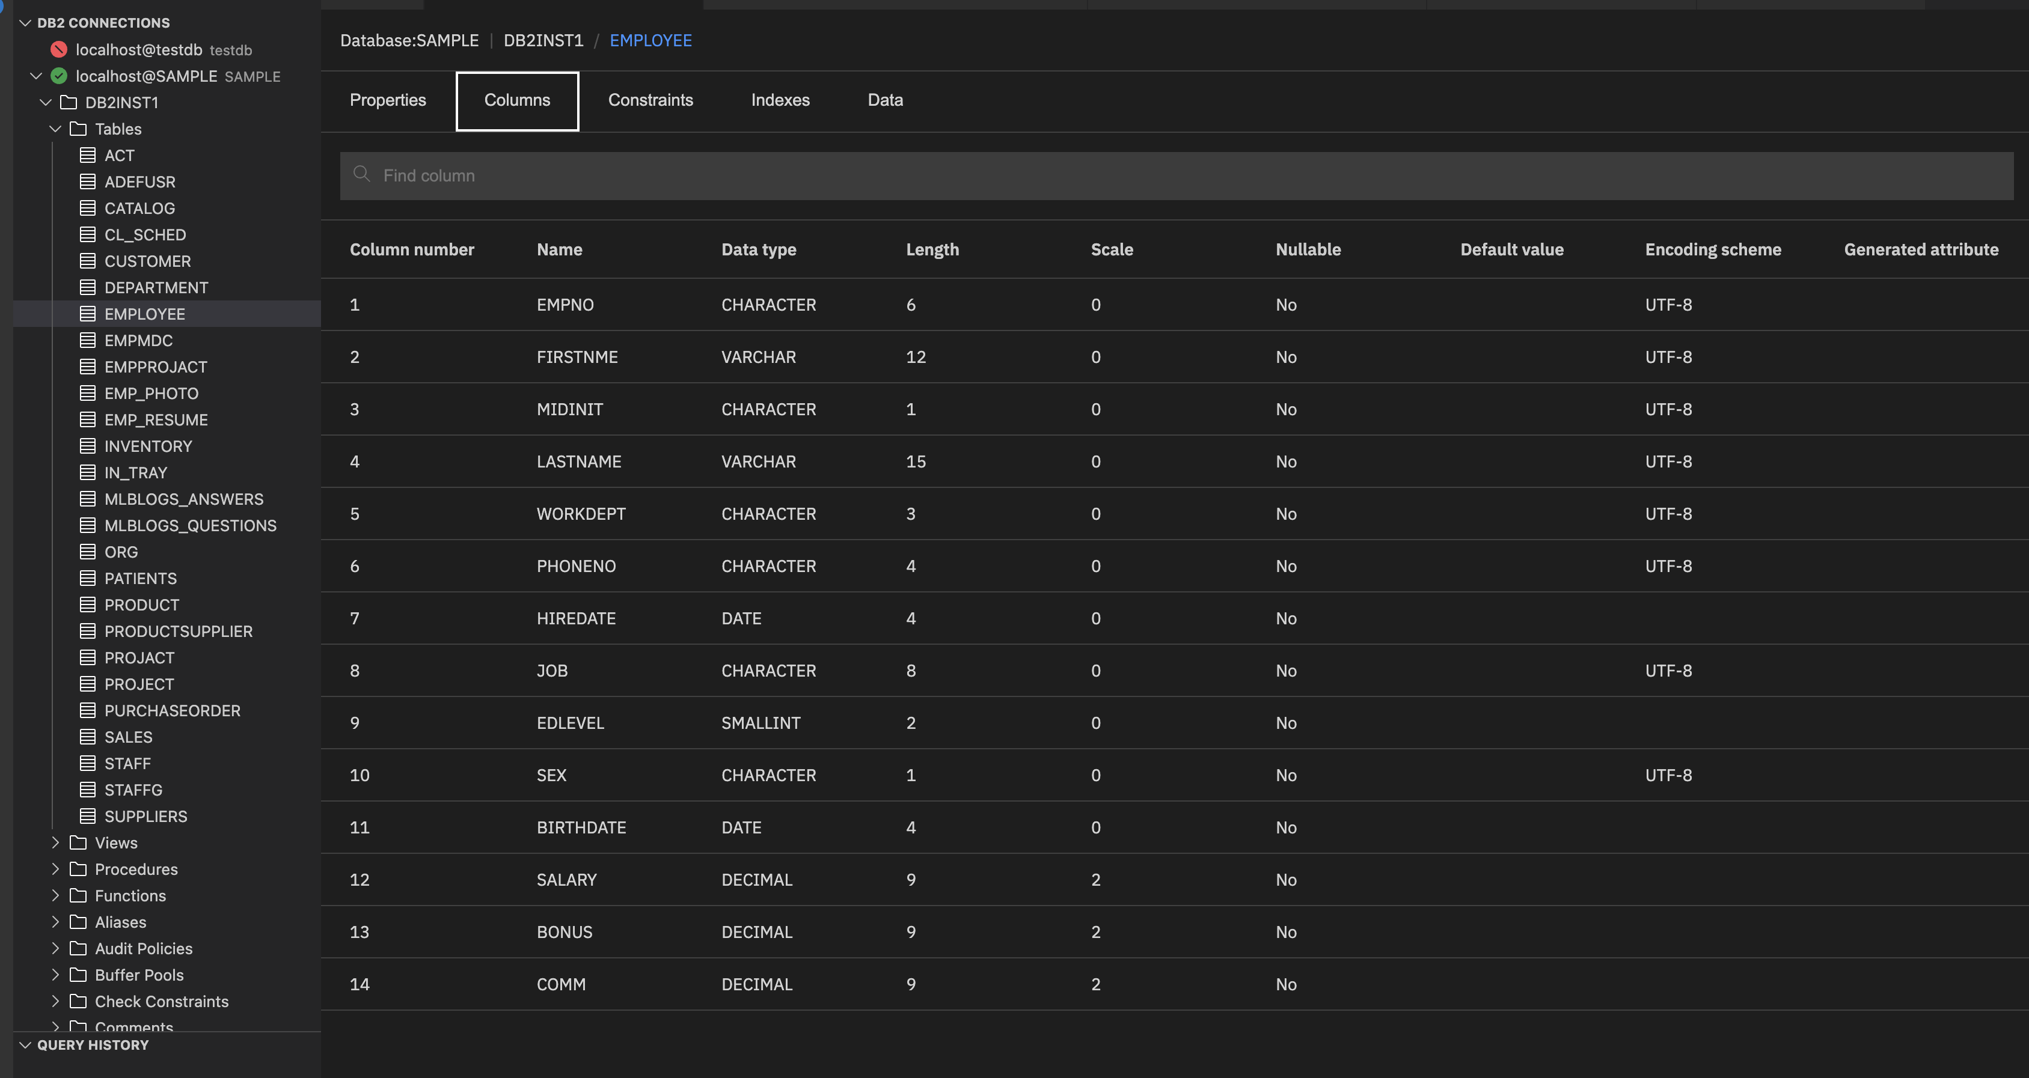Click the green connection status icon on localhost@SAMPLE
This screenshot has width=2029, height=1078.
pos(58,76)
